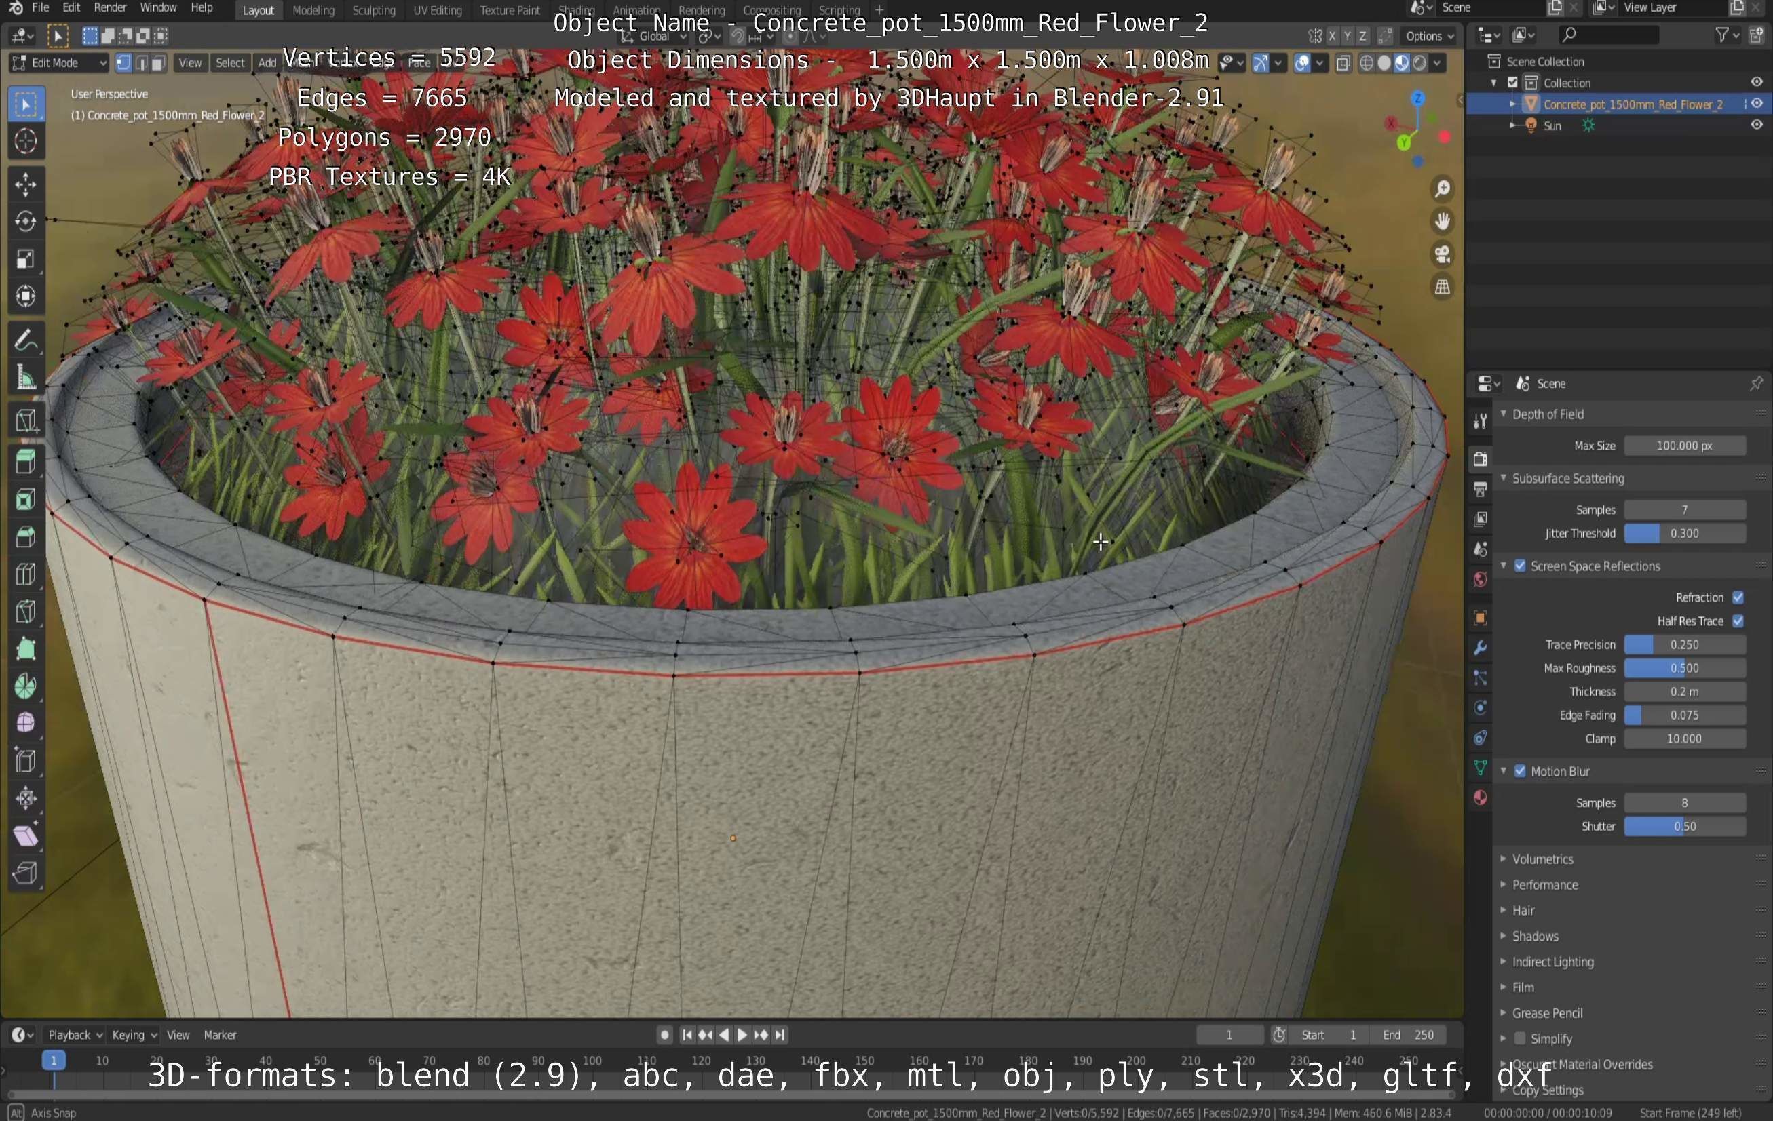
Task: Open the Options dropdown in viewport header
Action: click(1429, 36)
